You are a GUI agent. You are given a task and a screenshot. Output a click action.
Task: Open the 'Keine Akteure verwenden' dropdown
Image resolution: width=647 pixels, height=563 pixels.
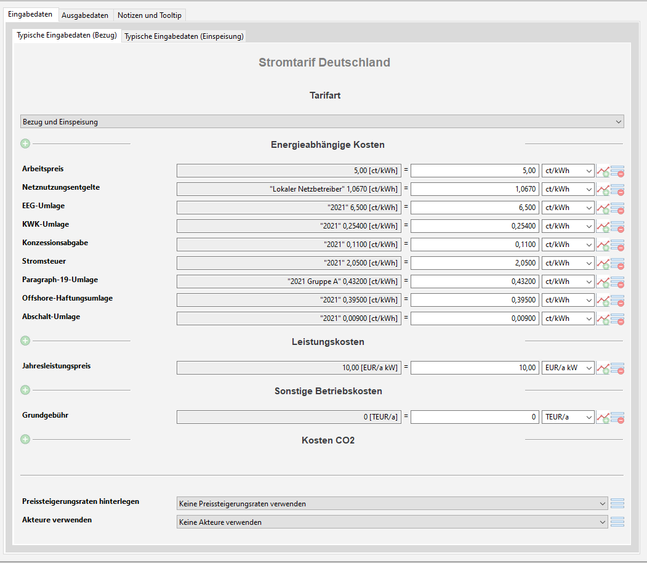[392, 522]
